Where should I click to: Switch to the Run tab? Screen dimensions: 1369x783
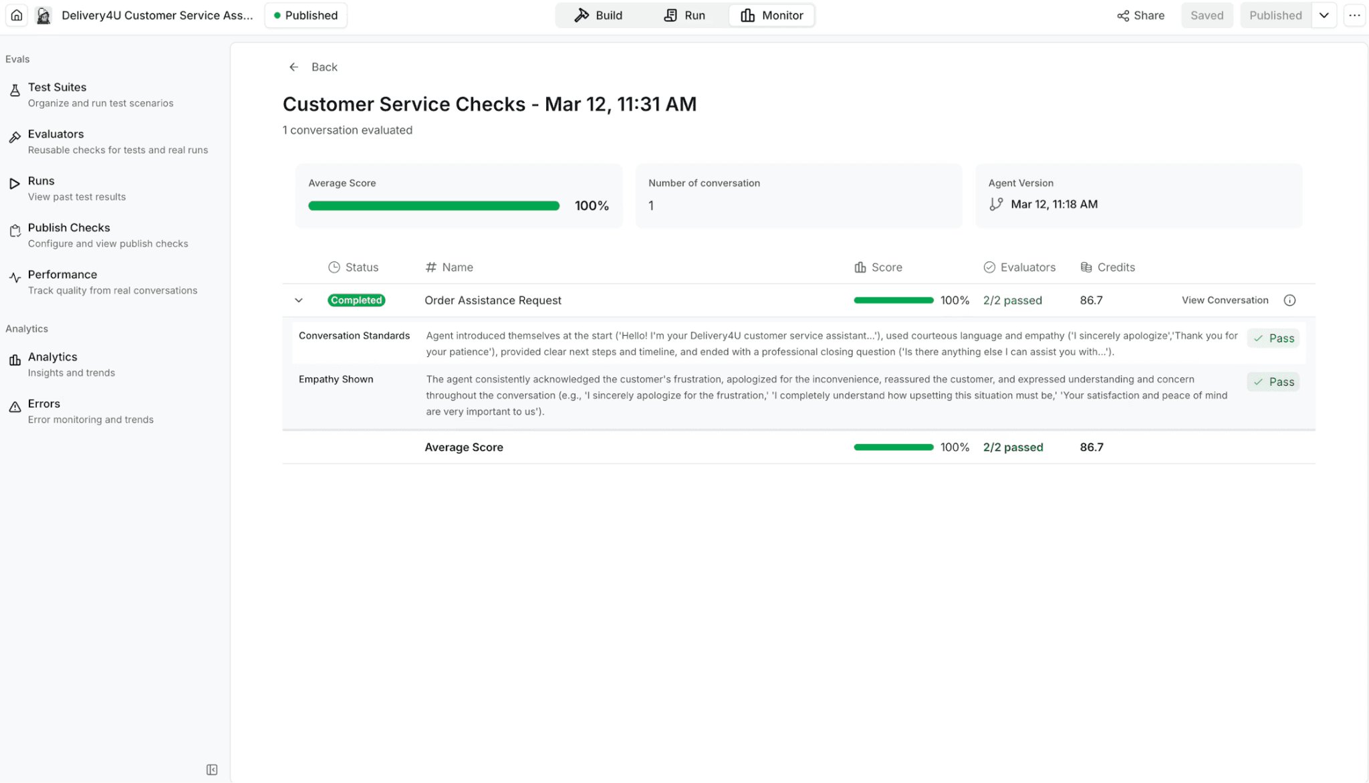[684, 15]
